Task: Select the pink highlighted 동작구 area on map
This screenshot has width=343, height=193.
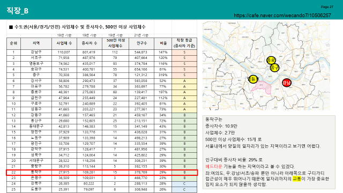Action: point(263,87)
